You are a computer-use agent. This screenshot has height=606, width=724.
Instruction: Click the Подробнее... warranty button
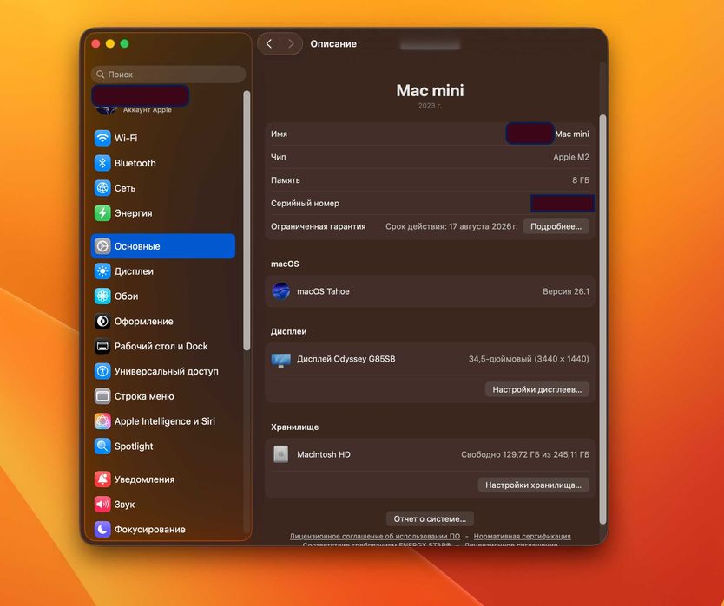coord(556,226)
